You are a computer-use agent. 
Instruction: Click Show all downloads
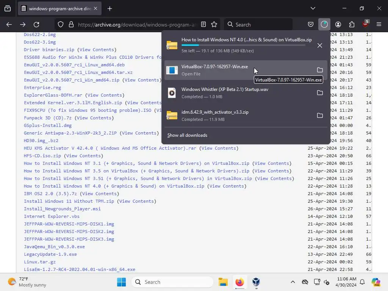(x=187, y=135)
